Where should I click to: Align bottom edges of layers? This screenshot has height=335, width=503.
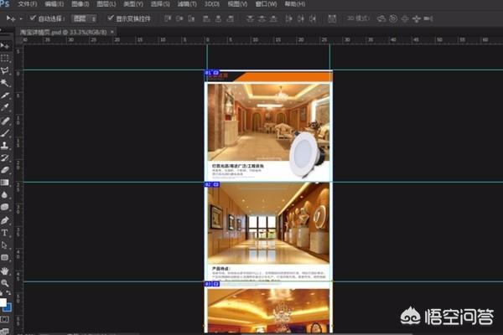(x=191, y=18)
